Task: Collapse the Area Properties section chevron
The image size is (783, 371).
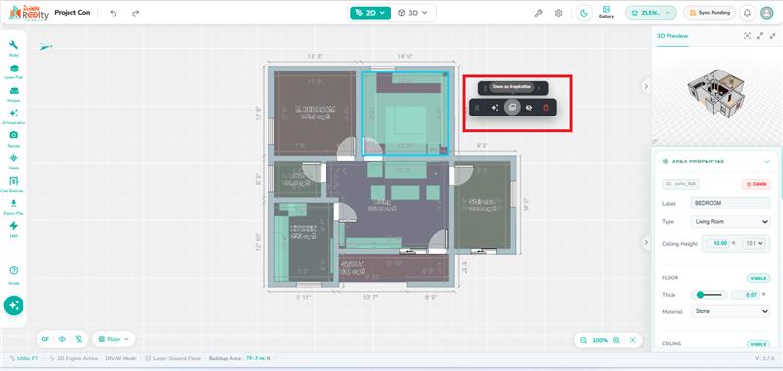Action: (x=767, y=162)
